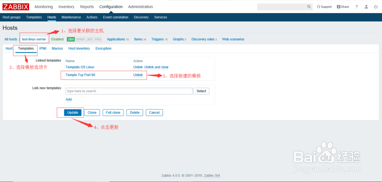Viewport: 382px width, 182px height.
Task: Unlink Temple Tcp Port 80 template
Action: click(x=138, y=75)
